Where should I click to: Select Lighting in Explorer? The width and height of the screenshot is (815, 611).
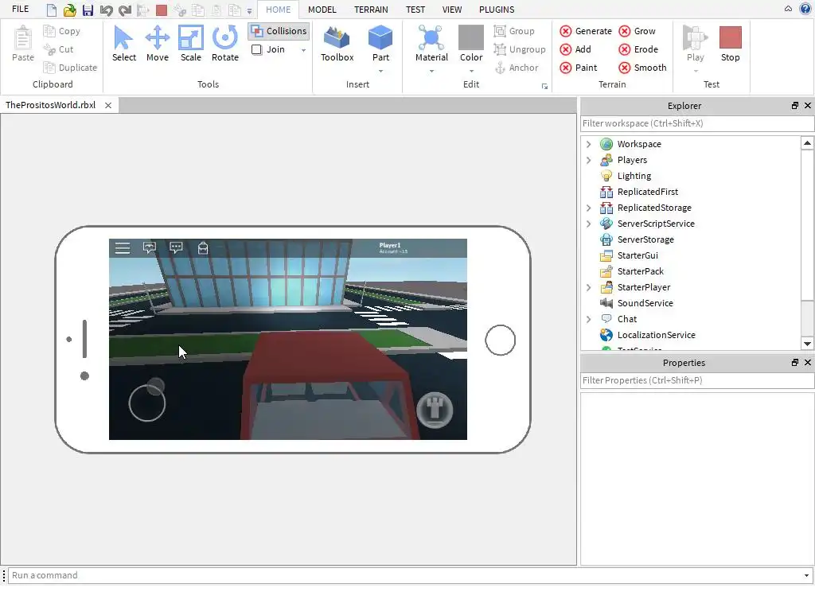[x=634, y=176]
